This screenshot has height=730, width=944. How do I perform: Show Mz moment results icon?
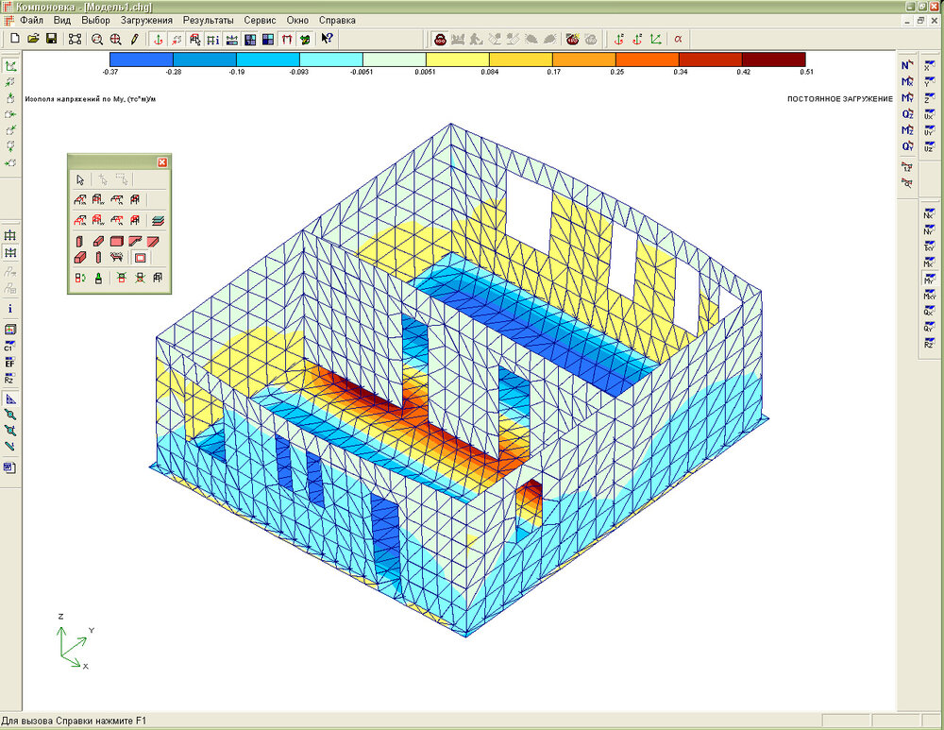click(x=906, y=130)
